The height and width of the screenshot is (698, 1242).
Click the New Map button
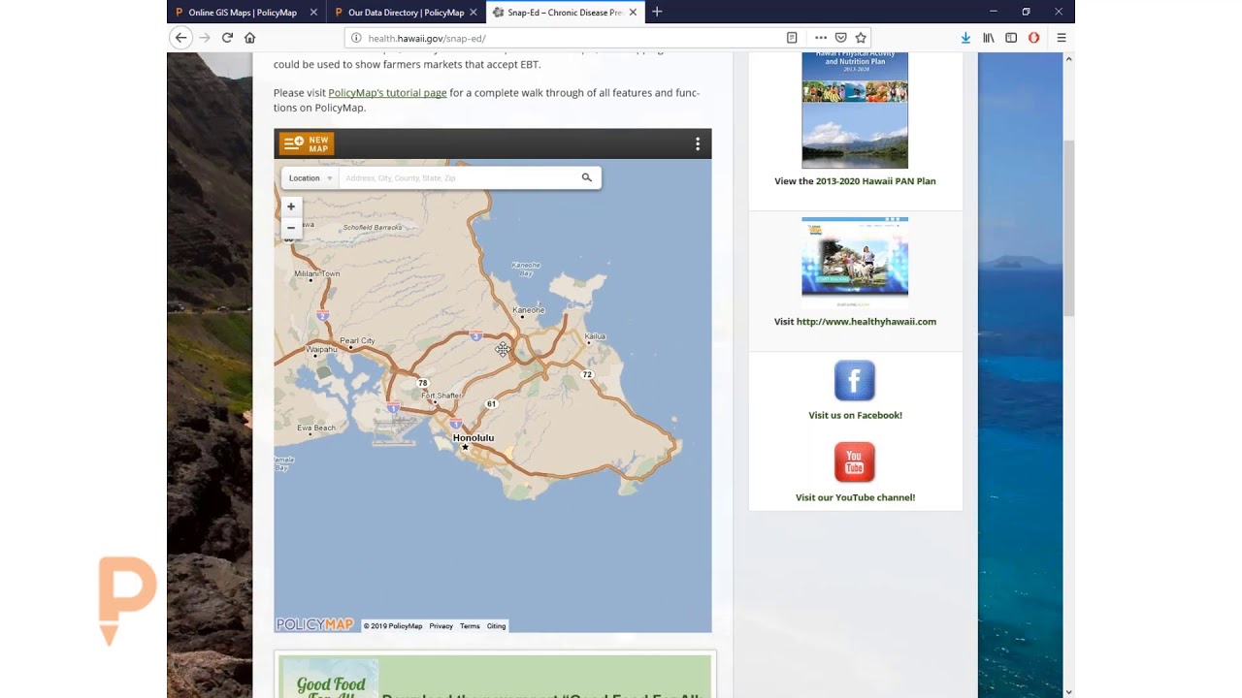307,143
